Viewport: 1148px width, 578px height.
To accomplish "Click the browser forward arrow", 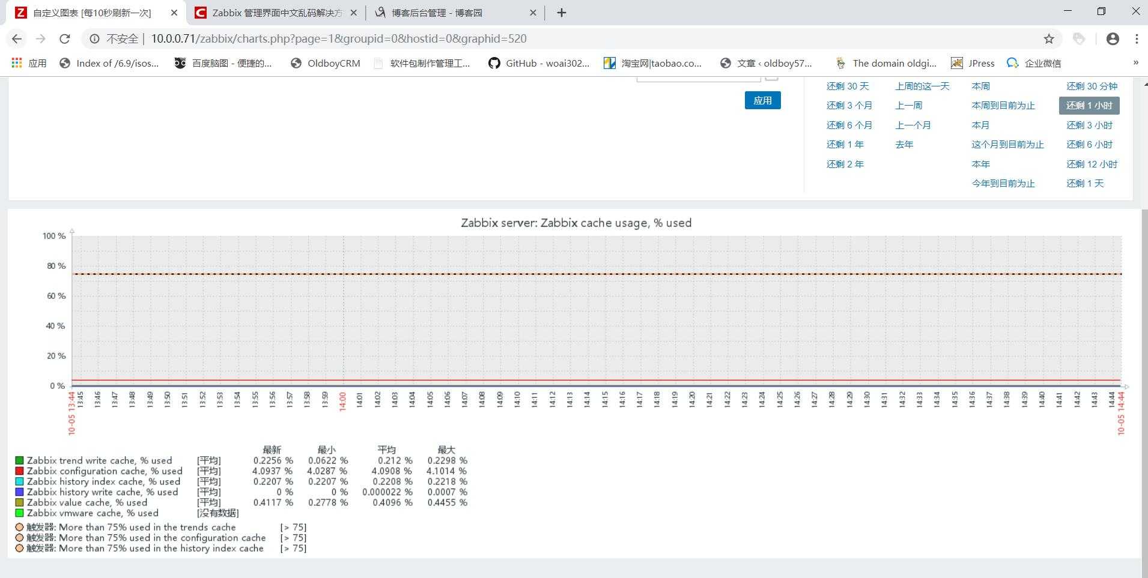I will pyautogui.click(x=41, y=39).
